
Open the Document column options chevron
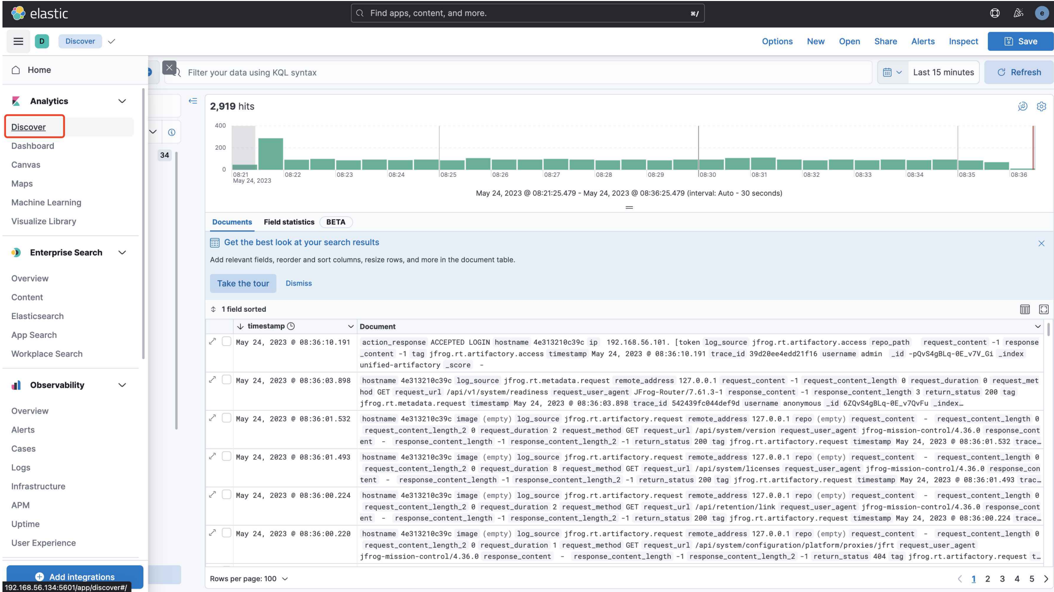point(1037,327)
